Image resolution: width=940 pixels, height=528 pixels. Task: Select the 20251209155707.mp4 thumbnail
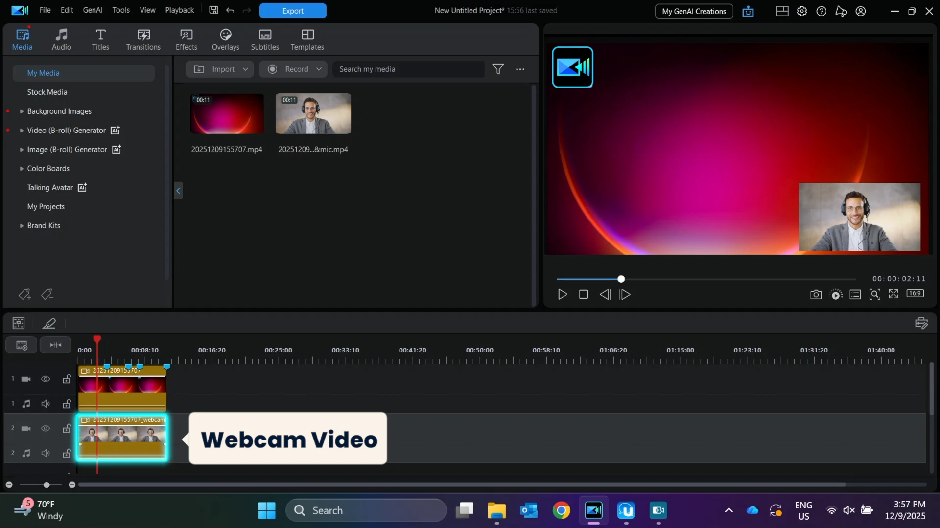[227, 114]
